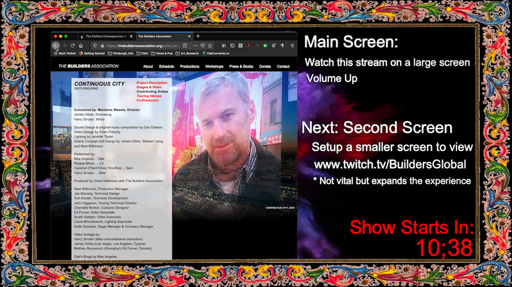Click the tracking protection shield icon
This screenshot has height=287, width=512.
click(95, 46)
